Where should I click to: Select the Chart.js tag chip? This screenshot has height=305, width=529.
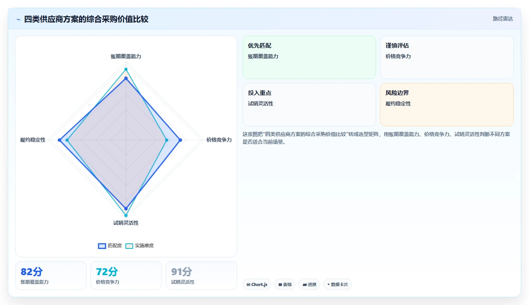point(257,284)
